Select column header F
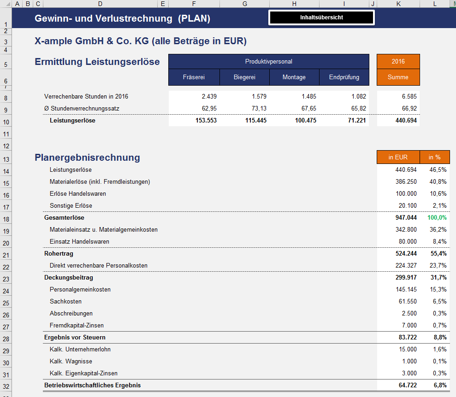The height and width of the screenshot is (397, 456). pyautogui.click(x=194, y=4)
